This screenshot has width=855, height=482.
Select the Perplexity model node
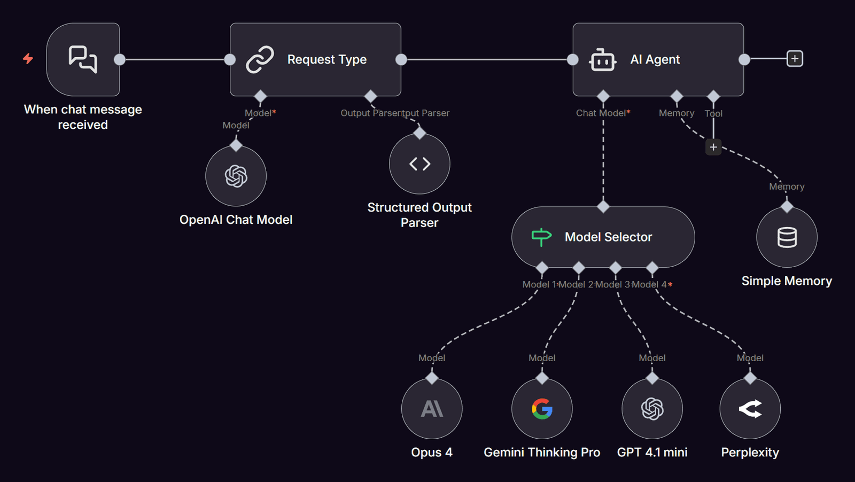point(750,409)
